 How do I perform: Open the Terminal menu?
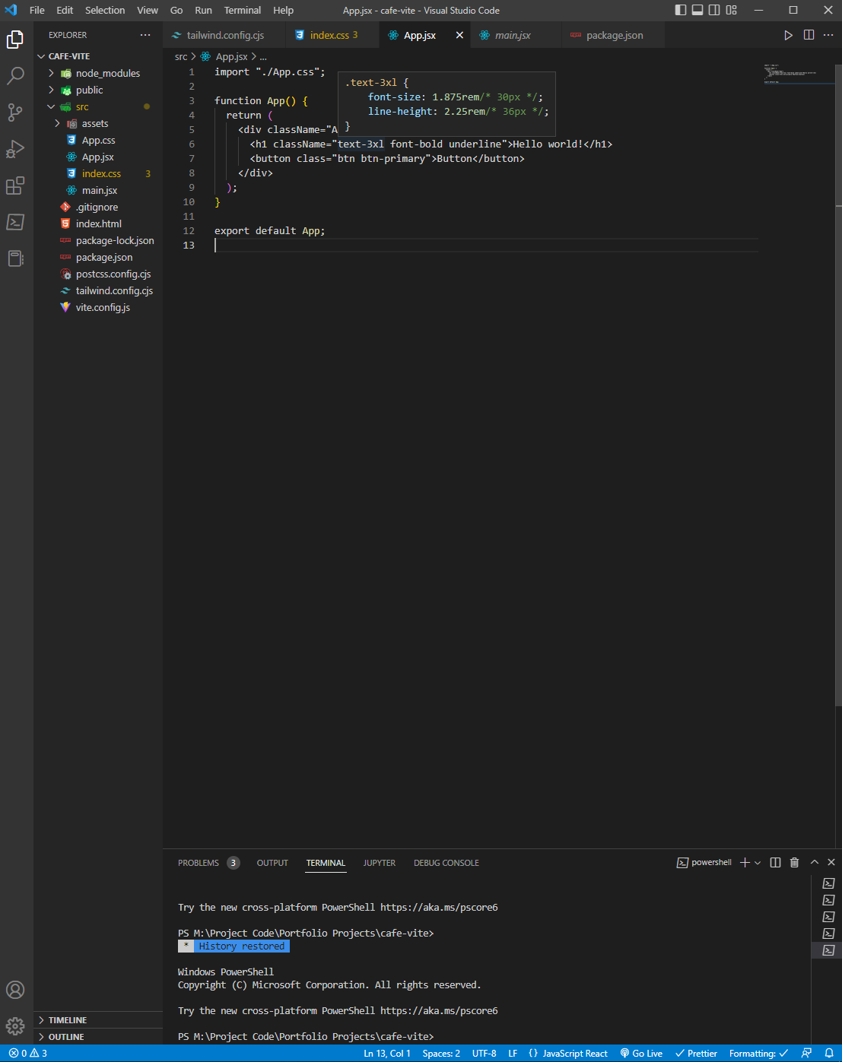[242, 10]
